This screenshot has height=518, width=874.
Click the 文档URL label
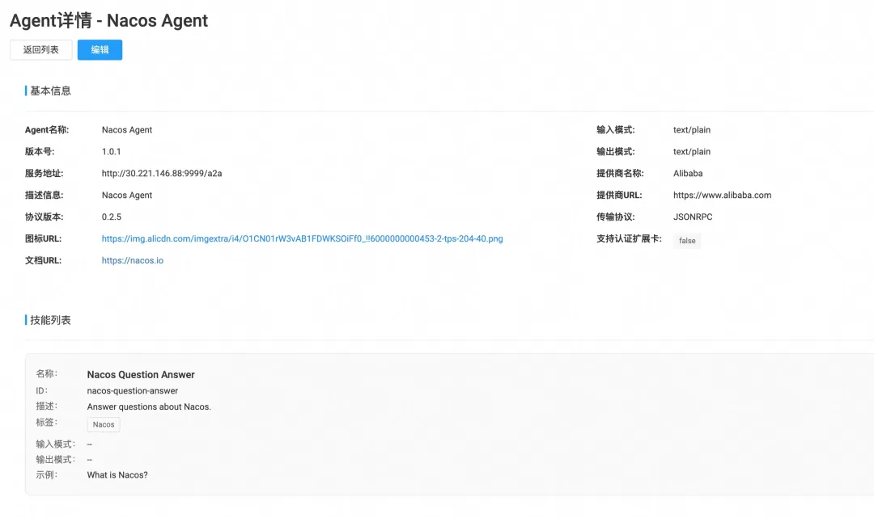[x=44, y=260]
